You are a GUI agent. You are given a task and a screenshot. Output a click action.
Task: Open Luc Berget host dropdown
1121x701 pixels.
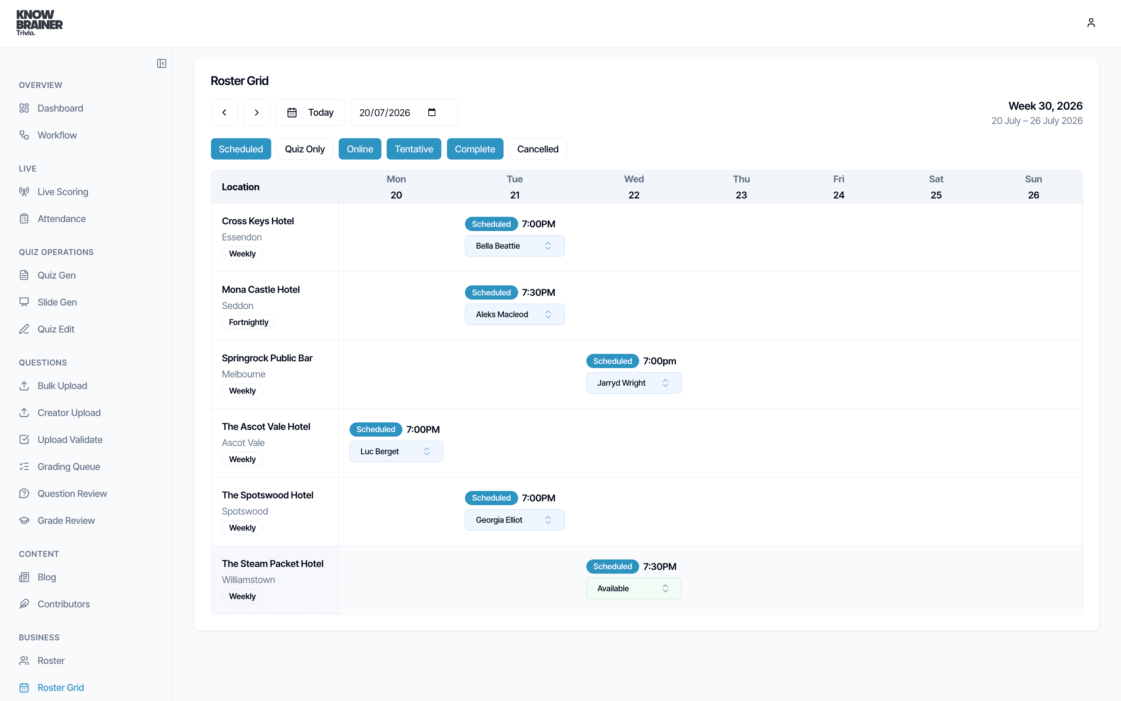(x=396, y=451)
